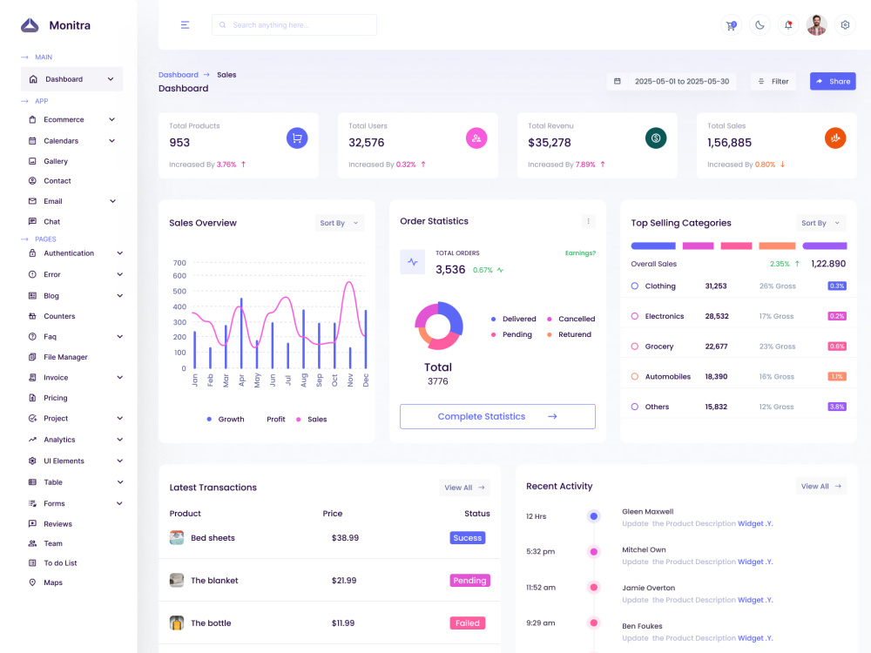View All latest transactions
Viewport: 871px width, 653px height.
464,488
